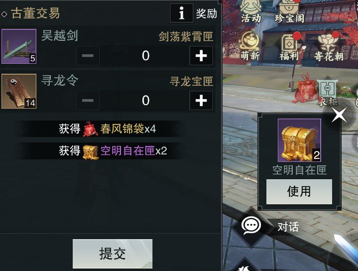Open the 活动 events icon
This screenshot has width=358, height=271.
(x=250, y=11)
